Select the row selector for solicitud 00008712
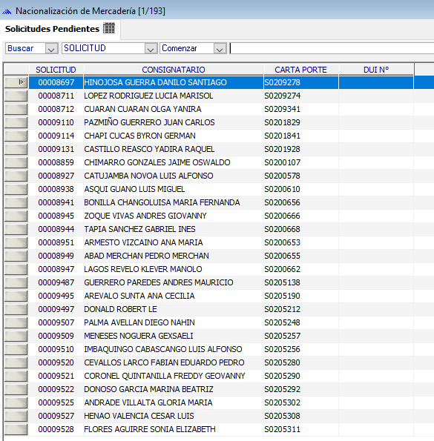The height and width of the screenshot is (441, 434). click(x=16, y=109)
